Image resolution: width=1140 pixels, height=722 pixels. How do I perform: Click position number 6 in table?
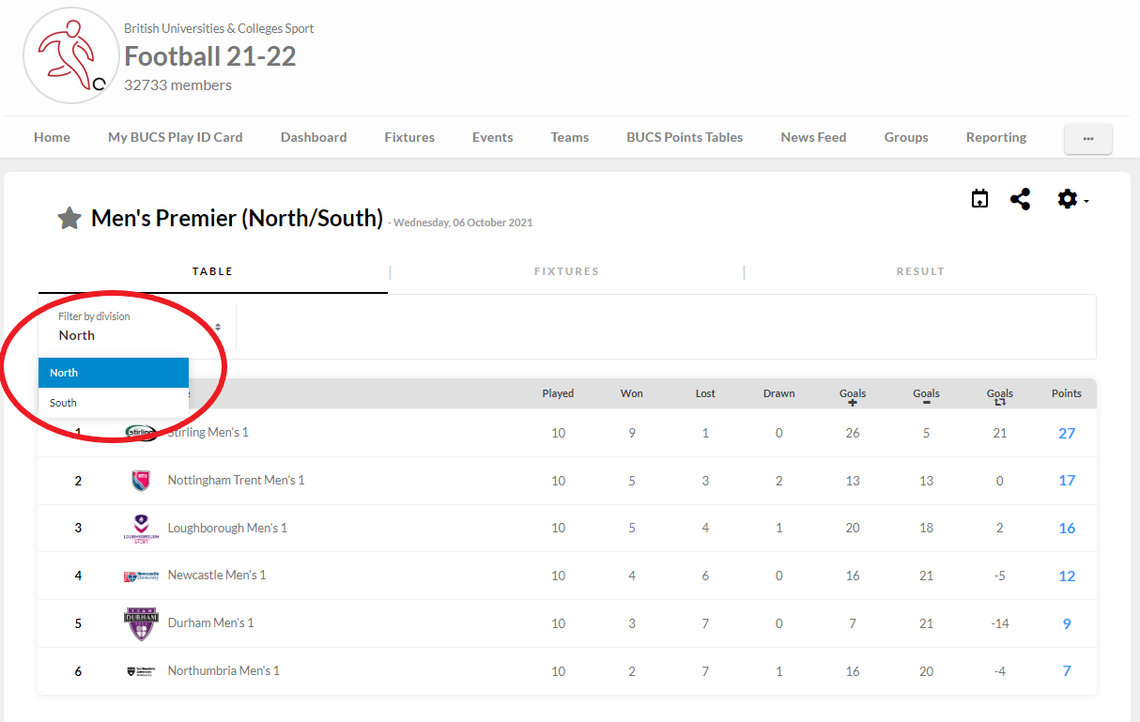pyautogui.click(x=78, y=671)
